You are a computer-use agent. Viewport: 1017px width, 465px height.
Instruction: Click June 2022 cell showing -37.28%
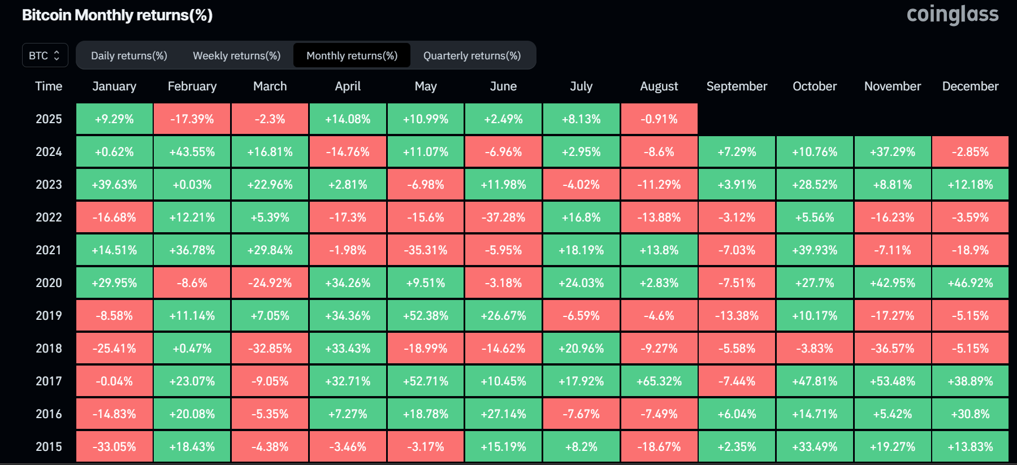[x=503, y=218]
